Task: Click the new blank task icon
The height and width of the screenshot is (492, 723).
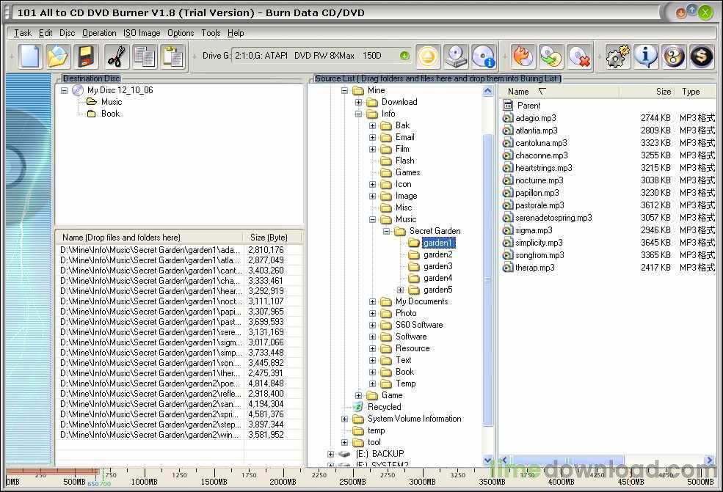Action: (30, 56)
